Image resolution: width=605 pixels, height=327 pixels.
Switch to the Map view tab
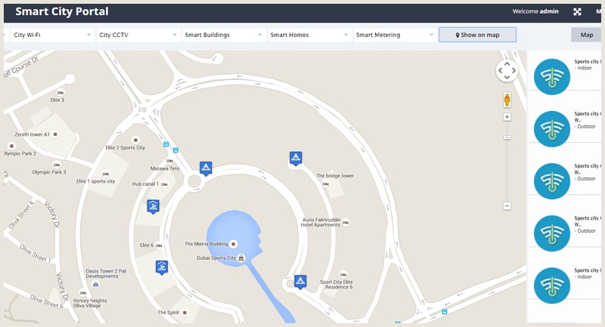tap(586, 35)
